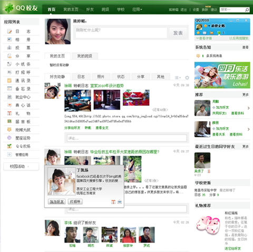Click the mail icon in QQ2010 widget
Image resolution: width=253 pixels, height=252 pixels.
pyautogui.click(x=205, y=33)
